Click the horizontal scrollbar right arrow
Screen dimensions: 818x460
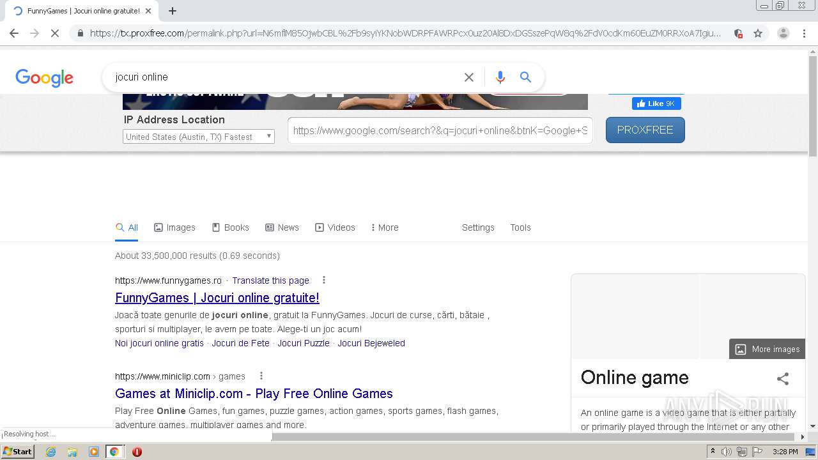[803, 437]
